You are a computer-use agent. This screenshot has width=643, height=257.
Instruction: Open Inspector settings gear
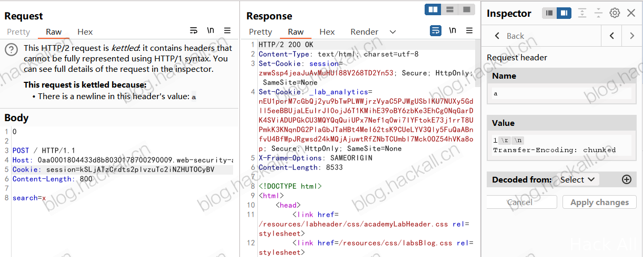click(615, 13)
